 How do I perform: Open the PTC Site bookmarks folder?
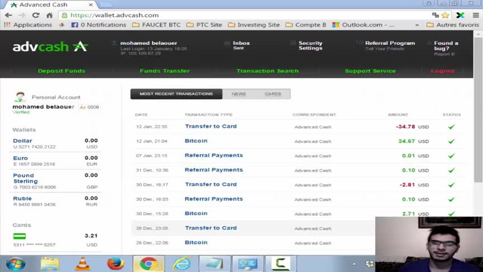tap(204, 25)
